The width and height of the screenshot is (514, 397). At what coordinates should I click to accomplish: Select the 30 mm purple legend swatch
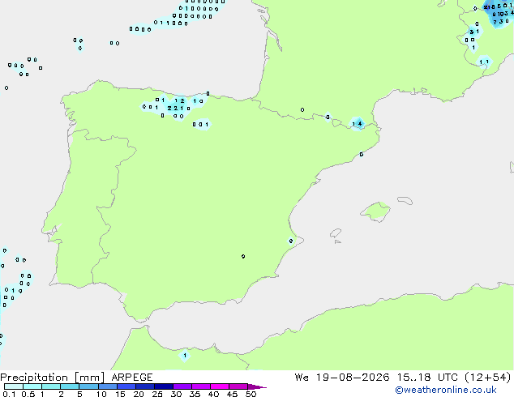[x=182, y=386]
